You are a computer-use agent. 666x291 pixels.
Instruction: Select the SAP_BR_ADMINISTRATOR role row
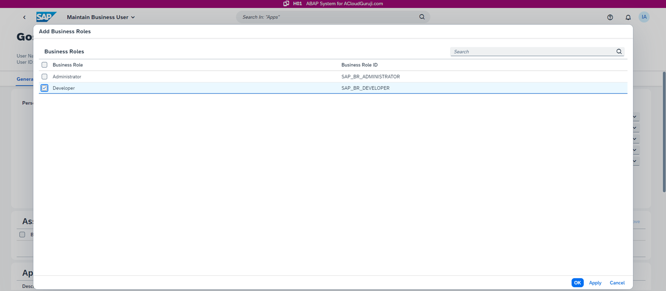[x=370, y=76]
